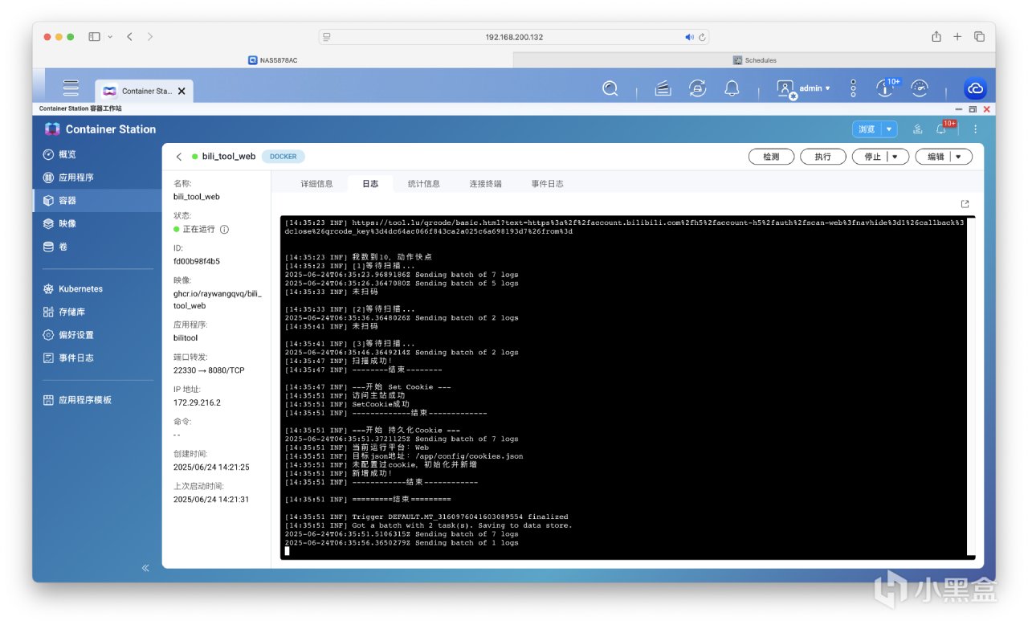This screenshot has height=625, width=1028.
Task: Open log in new window icon
Action: [965, 204]
